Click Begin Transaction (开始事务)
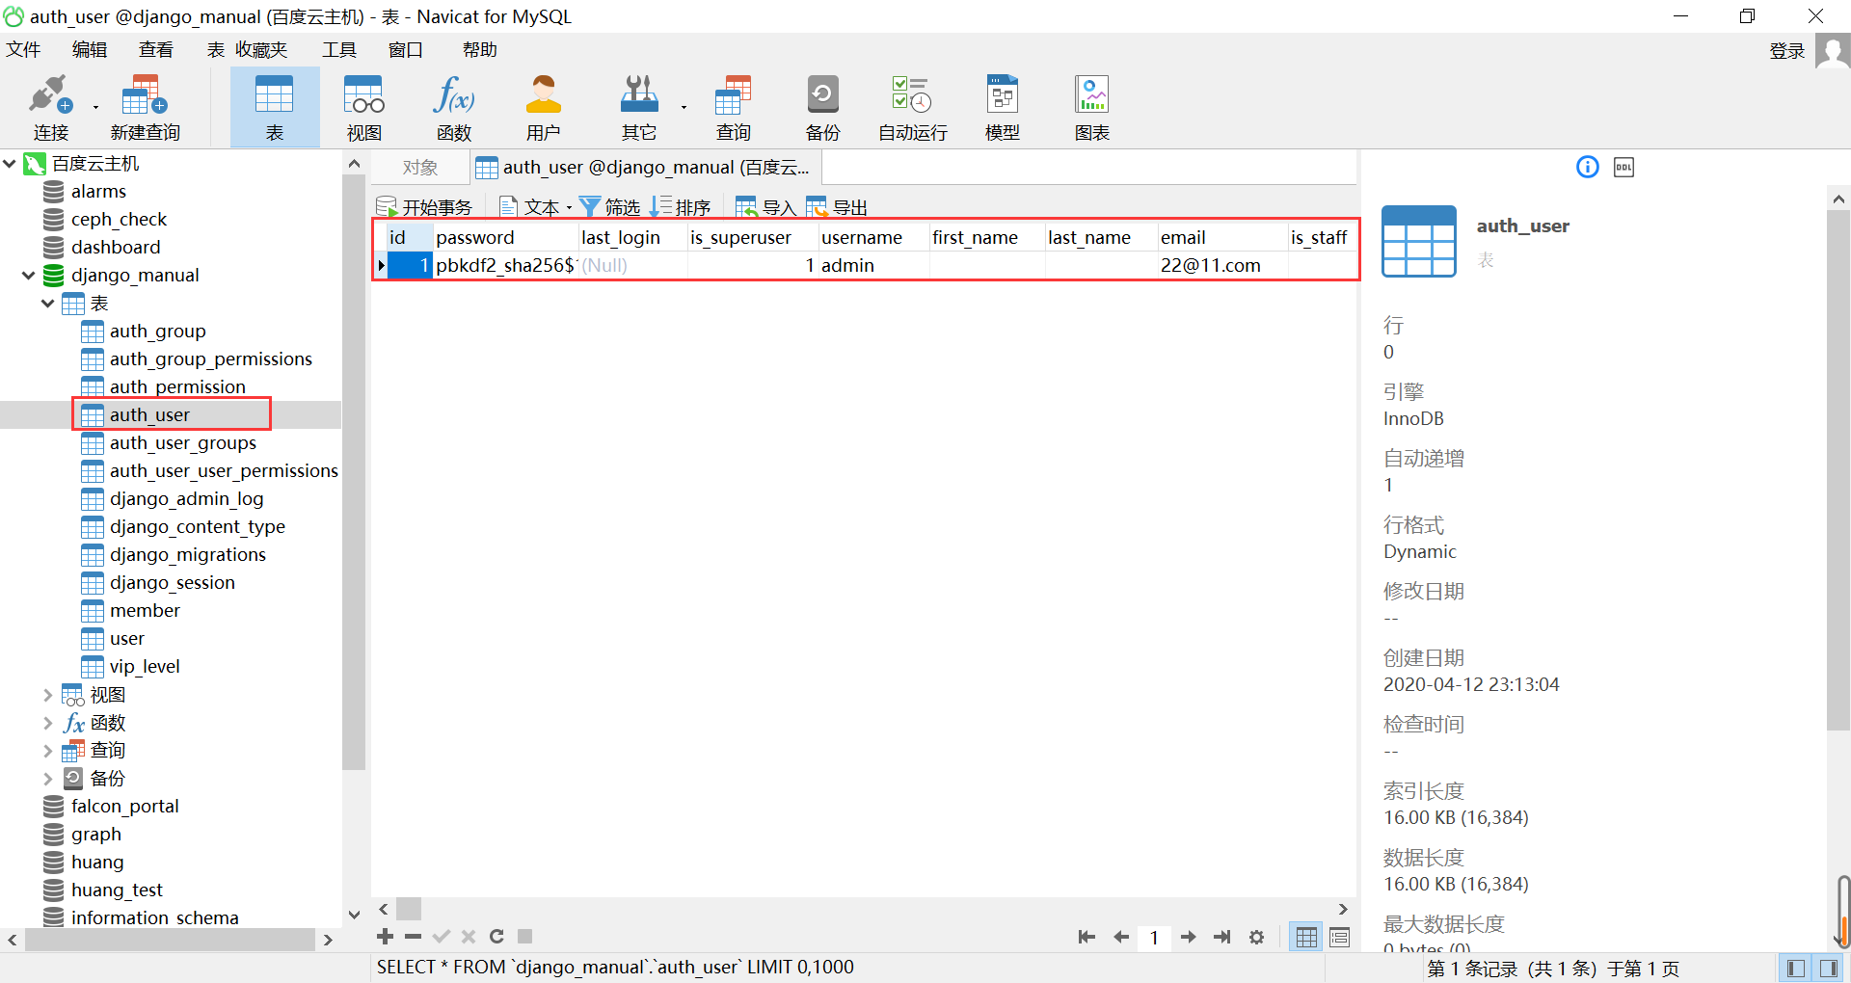 coord(424,206)
